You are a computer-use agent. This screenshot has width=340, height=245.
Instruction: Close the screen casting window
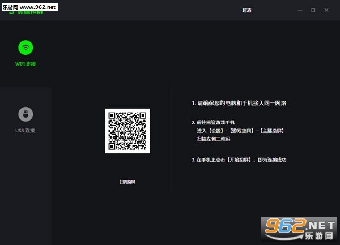326,10
